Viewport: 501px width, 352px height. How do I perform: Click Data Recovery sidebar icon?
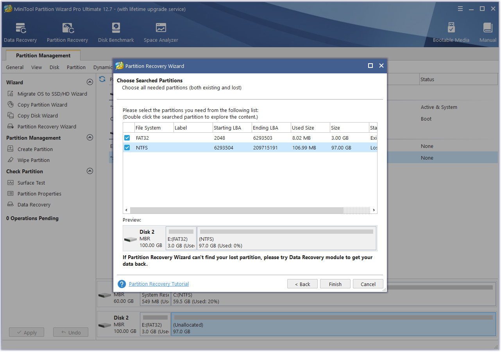click(10, 204)
